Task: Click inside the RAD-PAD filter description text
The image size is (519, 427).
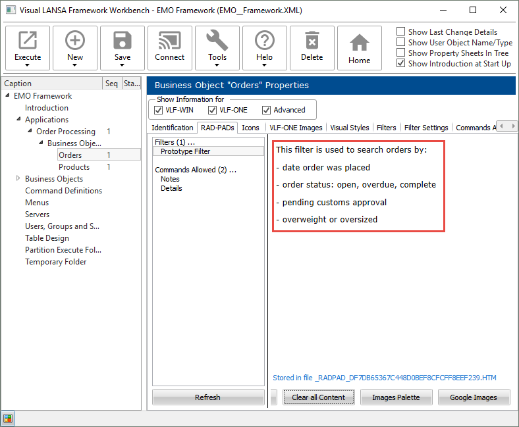Action: tap(358, 186)
